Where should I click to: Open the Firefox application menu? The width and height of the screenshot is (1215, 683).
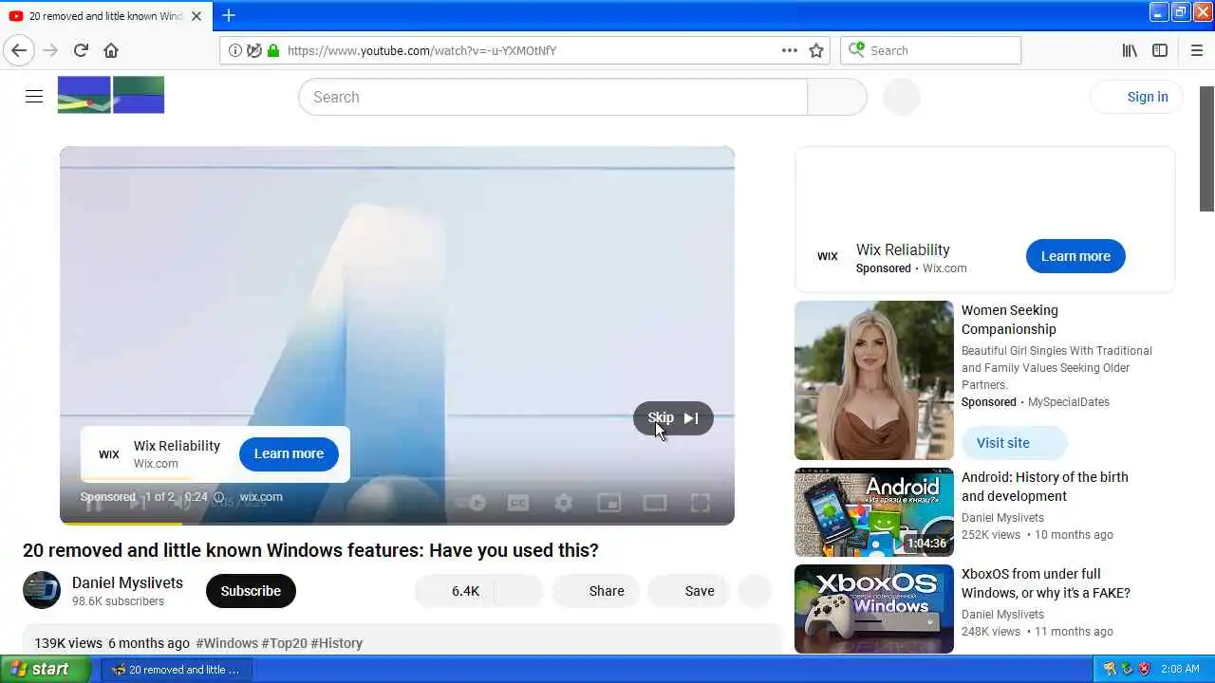coord(1197,50)
